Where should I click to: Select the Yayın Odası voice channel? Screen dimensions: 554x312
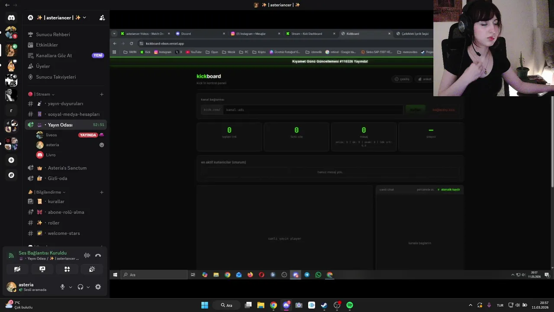[x=65, y=125]
